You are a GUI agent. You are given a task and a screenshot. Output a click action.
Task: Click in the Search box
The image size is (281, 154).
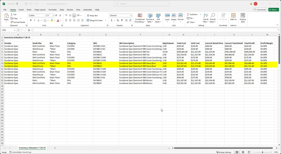pos(142,4)
